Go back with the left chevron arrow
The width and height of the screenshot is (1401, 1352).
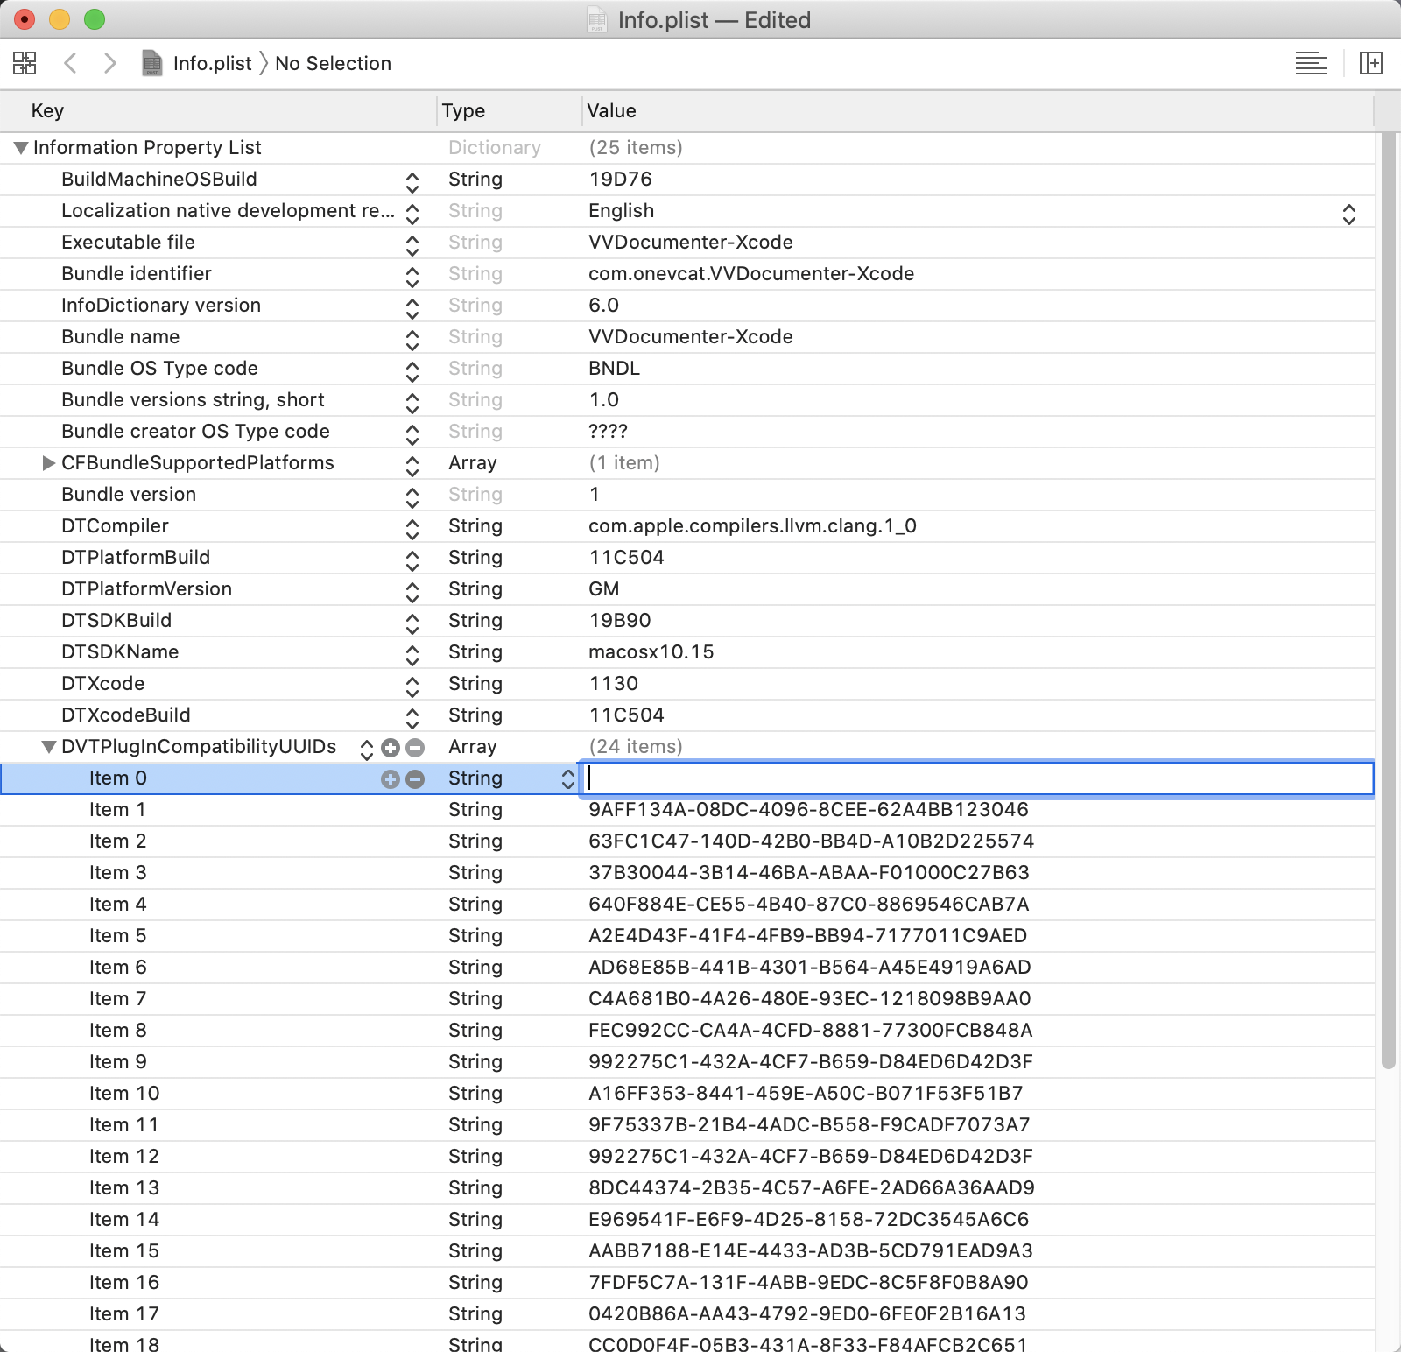click(x=71, y=63)
